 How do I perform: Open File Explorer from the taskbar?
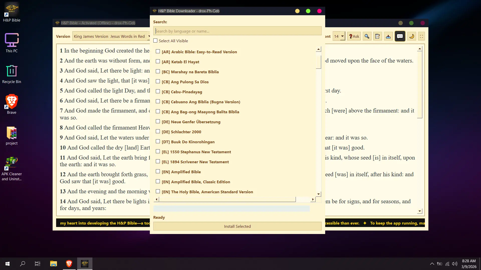pos(53,264)
